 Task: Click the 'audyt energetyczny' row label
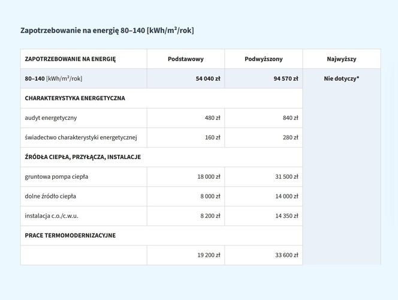pyautogui.click(x=51, y=118)
